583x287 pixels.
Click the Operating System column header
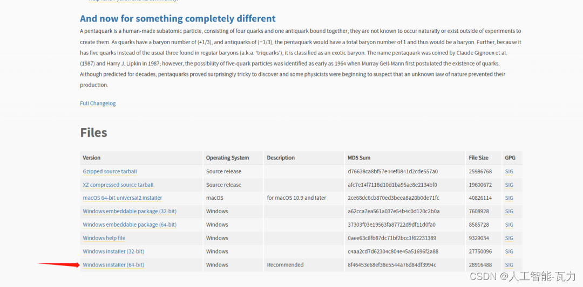[228, 158]
